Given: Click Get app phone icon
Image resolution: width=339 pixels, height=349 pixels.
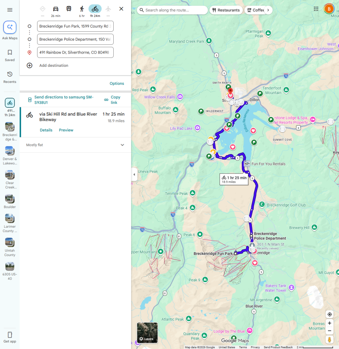Looking at the screenshot, I should [x=10, y=335].
